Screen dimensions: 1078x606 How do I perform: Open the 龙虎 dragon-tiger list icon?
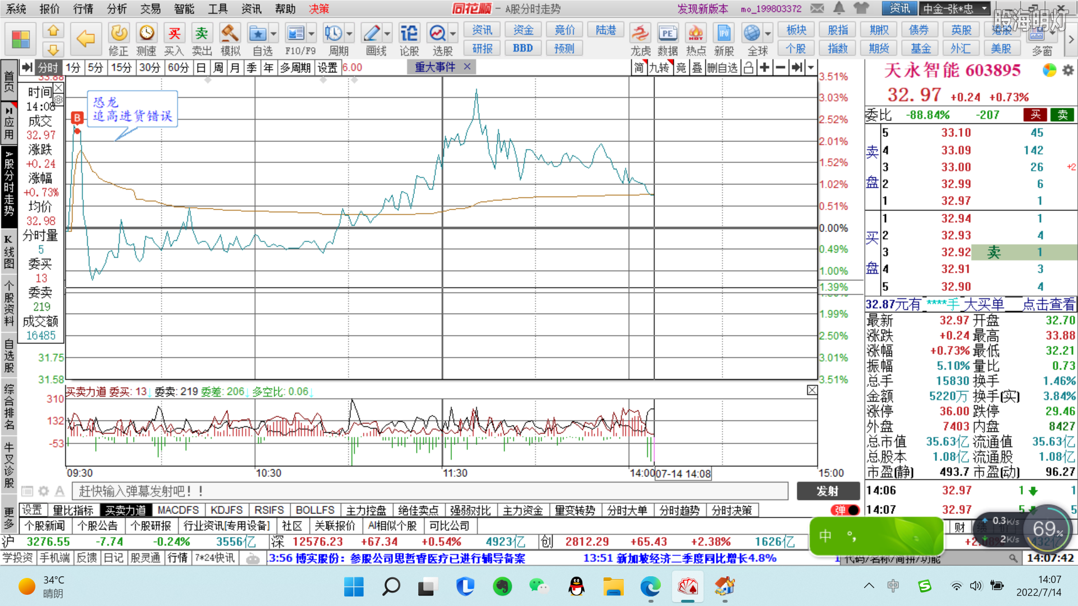tap(640, 33)
